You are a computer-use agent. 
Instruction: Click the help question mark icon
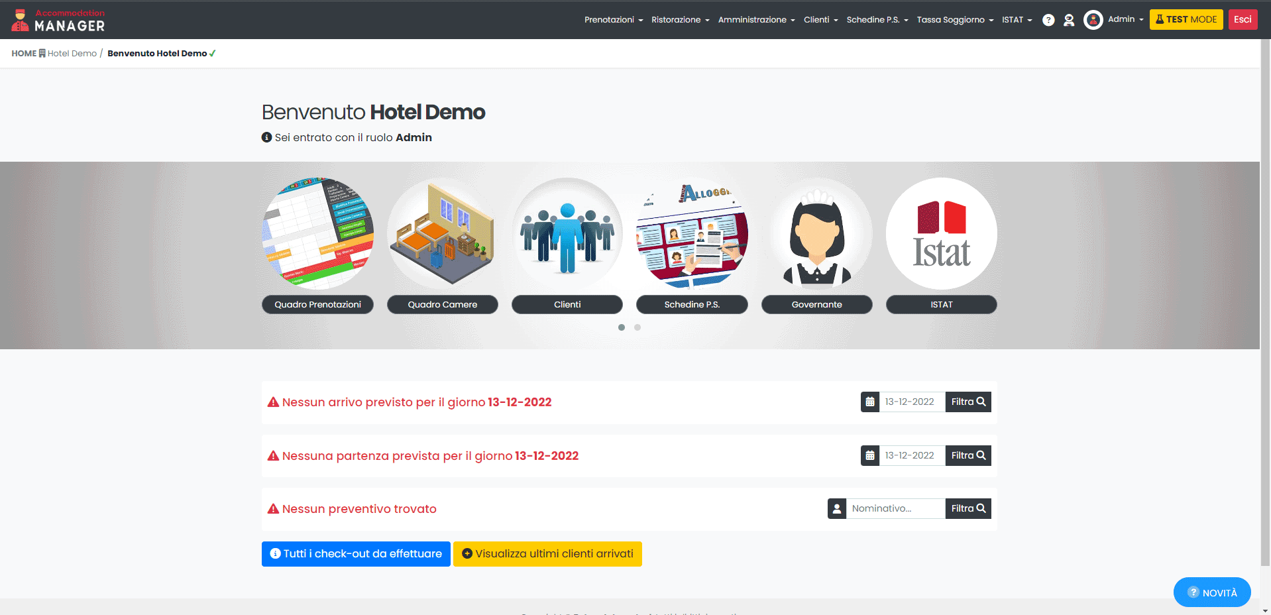click(x=1048, y=20)
